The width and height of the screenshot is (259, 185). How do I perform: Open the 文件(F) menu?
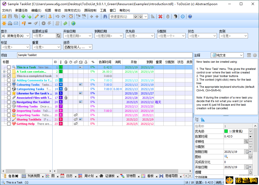pos(7,10)
